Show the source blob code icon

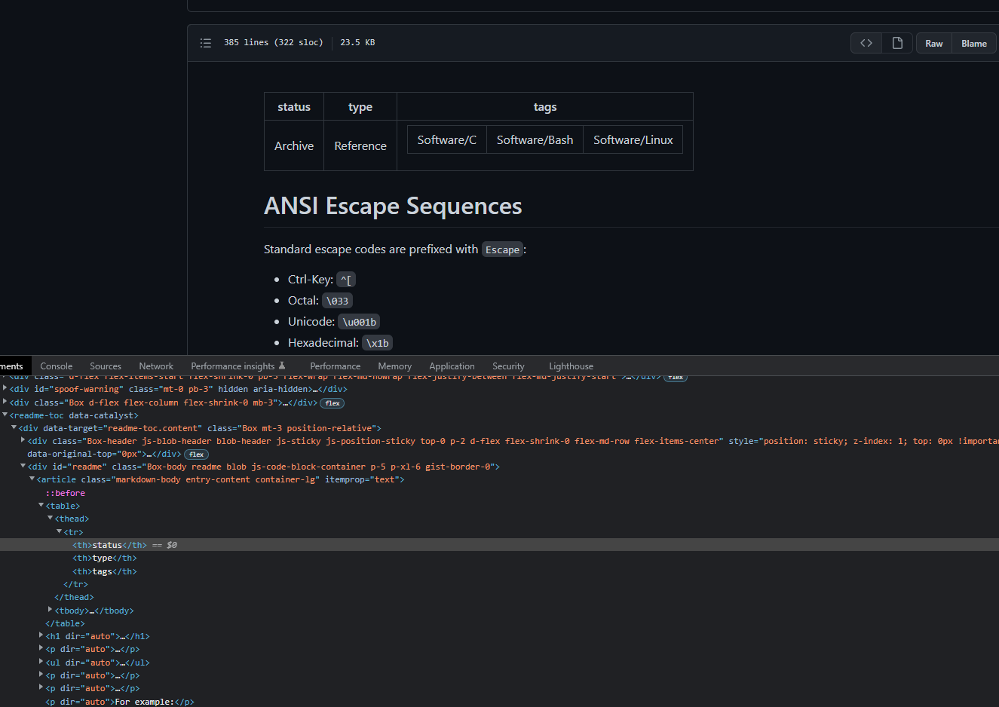[x=866, y=43]
